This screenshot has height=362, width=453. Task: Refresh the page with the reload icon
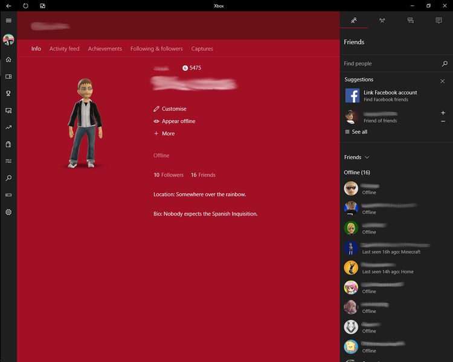[x=25, y=6]
